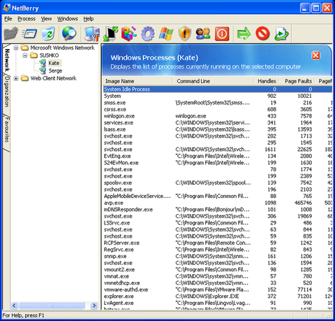
Task: Select the Serge computer in tree
Action: pos(55,71)
